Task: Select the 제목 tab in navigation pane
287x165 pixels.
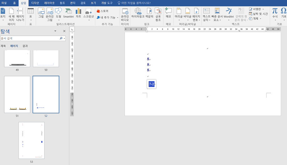Action: (3, 46)
